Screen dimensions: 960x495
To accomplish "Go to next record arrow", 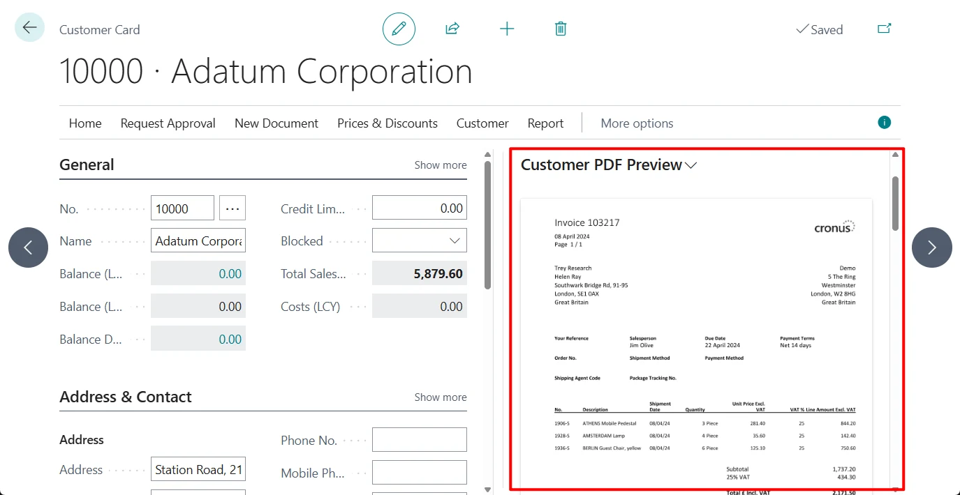I will tap(932, 247).
